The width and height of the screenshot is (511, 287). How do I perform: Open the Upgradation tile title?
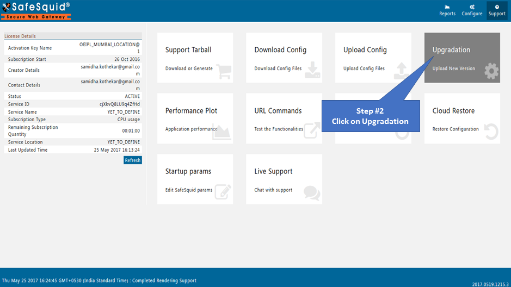click(x=451, y=50)
